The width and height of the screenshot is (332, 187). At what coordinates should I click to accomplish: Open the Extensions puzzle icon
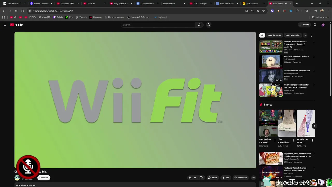(297, 11)
